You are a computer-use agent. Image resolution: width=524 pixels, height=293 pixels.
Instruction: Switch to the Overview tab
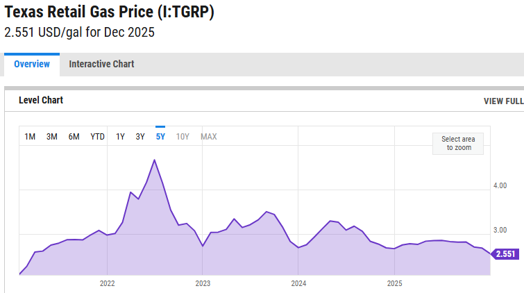pos(32,64)
